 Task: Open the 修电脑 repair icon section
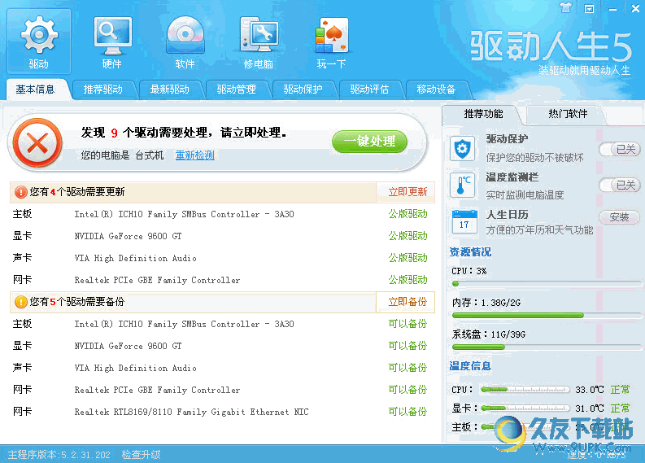pos(259,42)
